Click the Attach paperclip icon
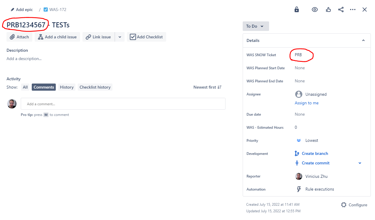This screenshot has width=375, height=220. coord(12,37)
